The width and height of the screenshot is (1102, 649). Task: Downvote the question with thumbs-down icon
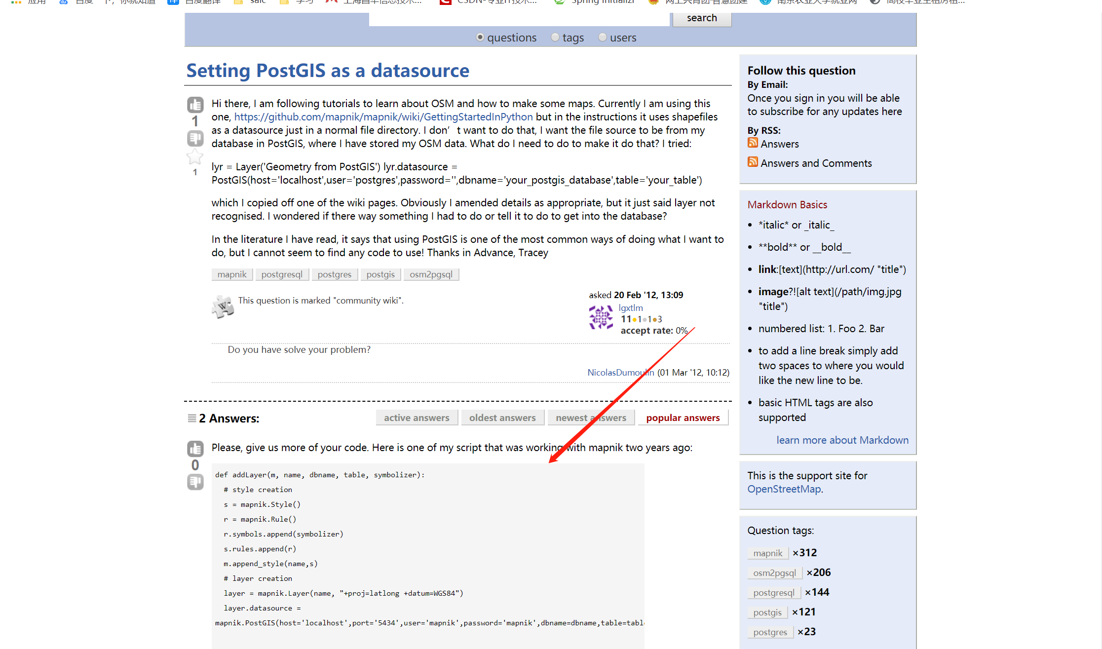(195, 138)
